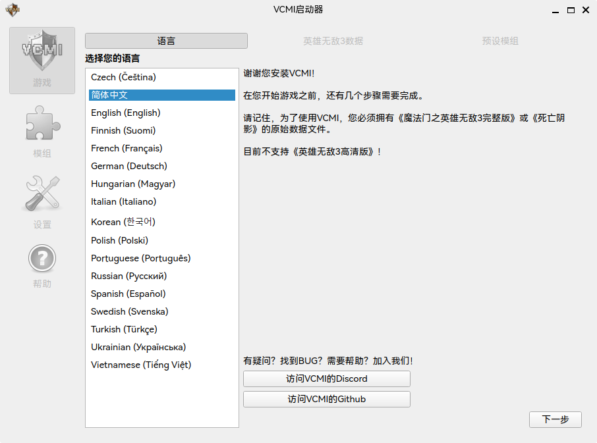This screenshot has width=597, height=443.
Task: Open the Mods (模组) puzzle icon
Action: point(42,131)
